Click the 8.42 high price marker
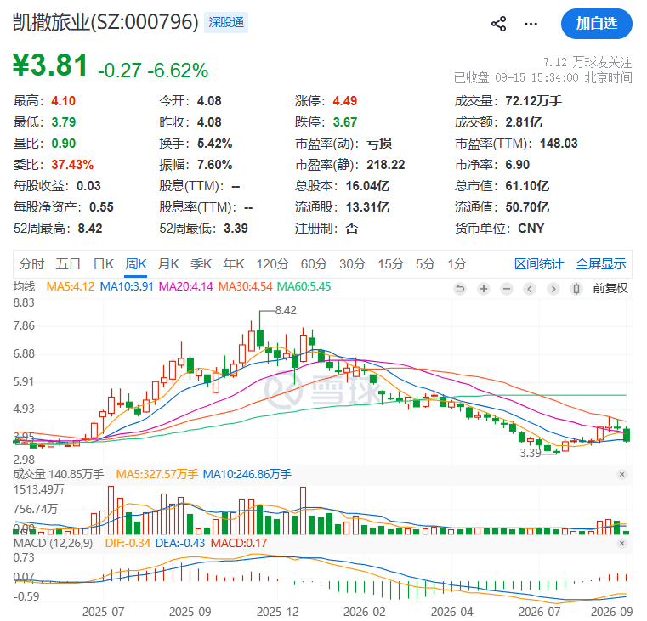The height and width of the screenshot is (621, 647). [x=286, y=310]
